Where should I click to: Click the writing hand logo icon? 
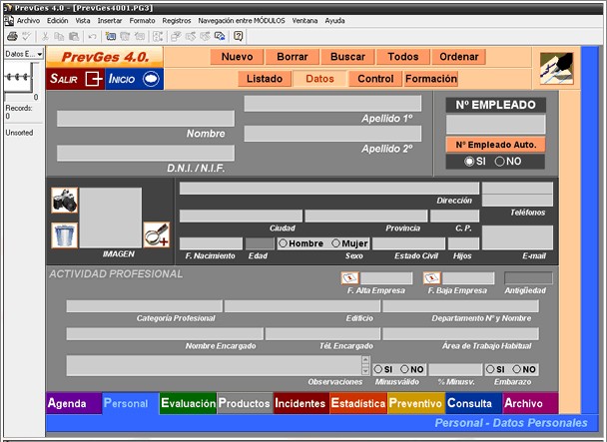557,68
